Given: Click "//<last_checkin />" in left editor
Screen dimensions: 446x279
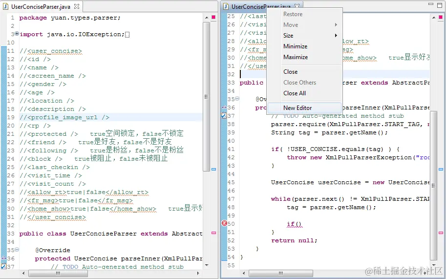Looking at the screenshot, I should click(x=55, y=167).
